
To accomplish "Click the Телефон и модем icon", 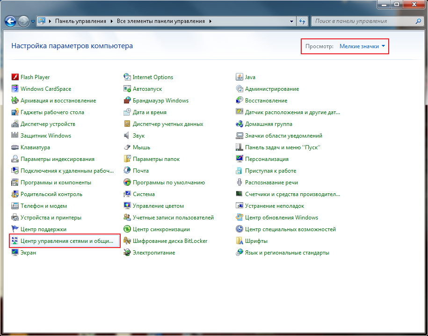I will 15,206.
